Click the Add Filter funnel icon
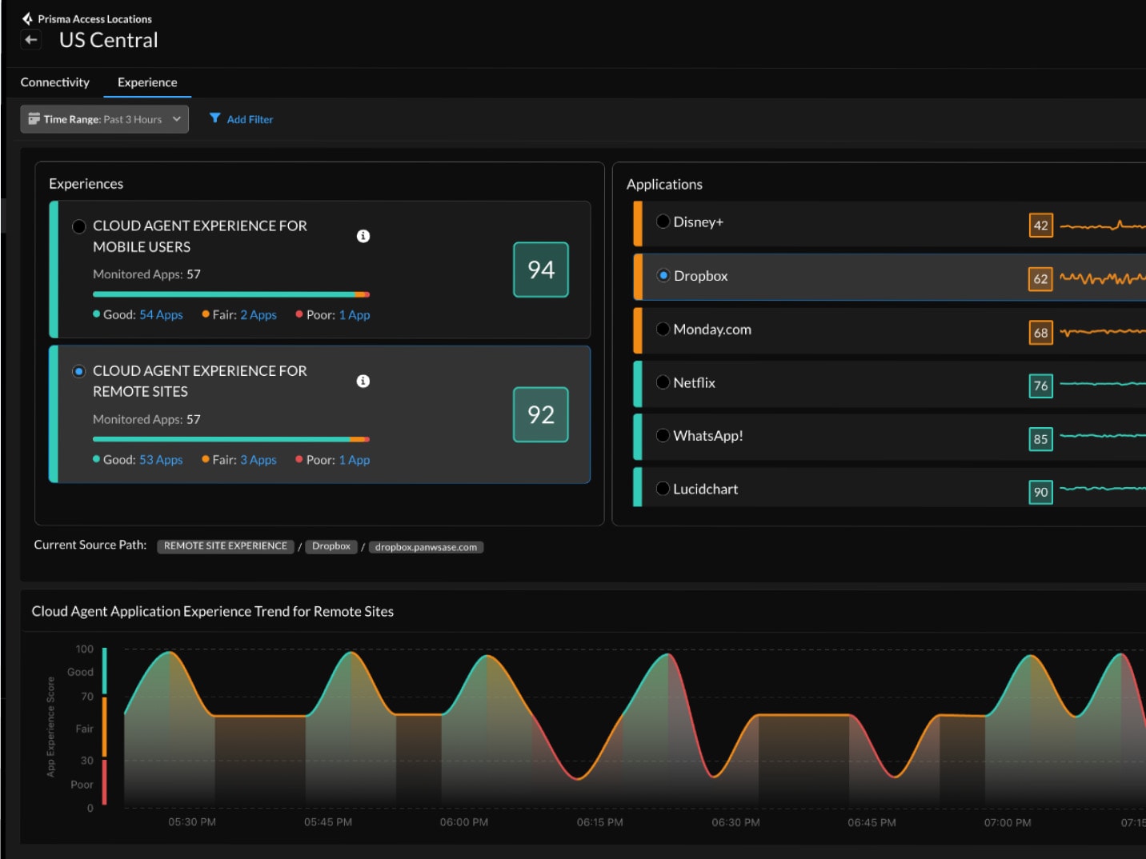The width and height of the screenshot is (1146, 859). click(x=214, y=118)
